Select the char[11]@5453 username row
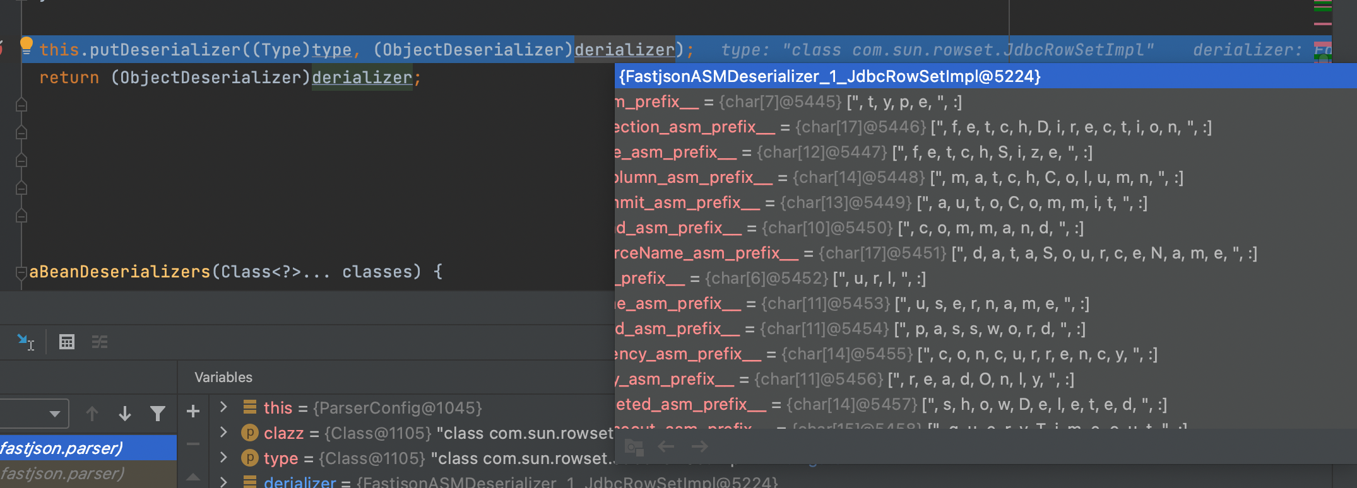This screenshot has width=1357, height=488. pyautogui.click(x=986, y=303)
